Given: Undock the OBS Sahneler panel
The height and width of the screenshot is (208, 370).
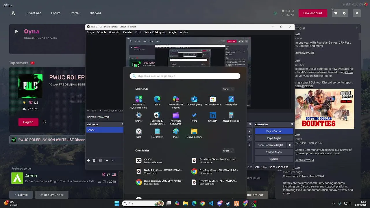Looking at the screenshot, I should [x=123, y=124].
